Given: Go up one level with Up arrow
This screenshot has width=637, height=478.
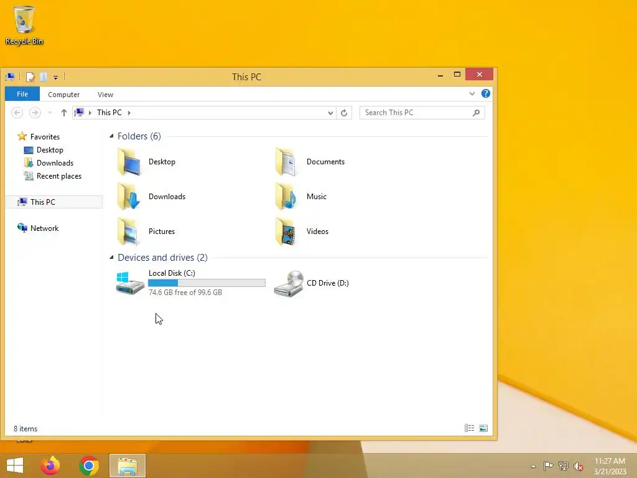Looking at the screenshot, I should (x=64, y=113).
